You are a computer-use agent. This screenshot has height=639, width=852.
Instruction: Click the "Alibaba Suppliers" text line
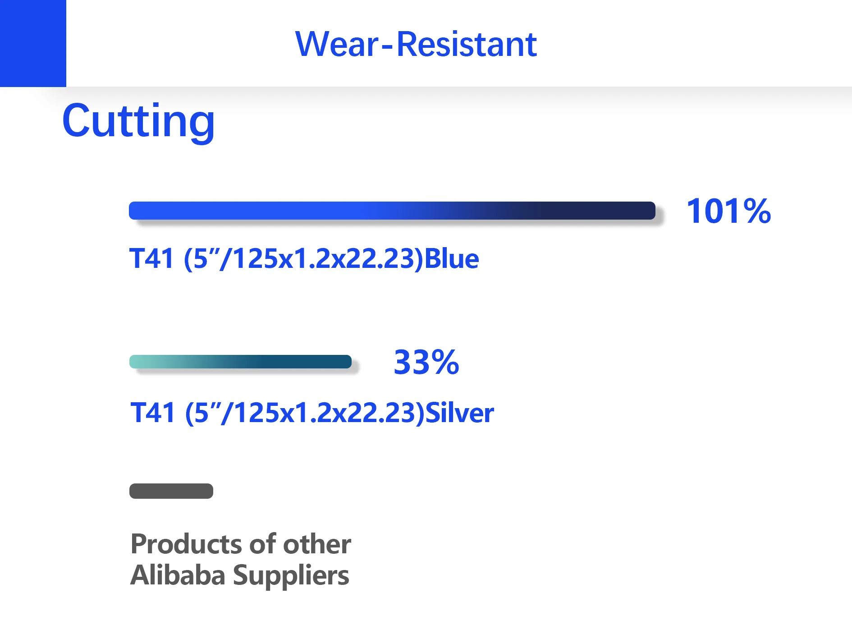pos(240,575)
